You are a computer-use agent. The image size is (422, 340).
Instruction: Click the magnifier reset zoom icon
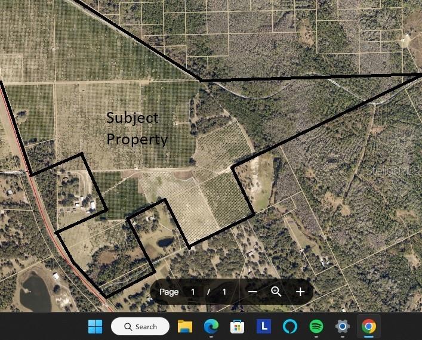pyautogui.click(x=276, y=292)
